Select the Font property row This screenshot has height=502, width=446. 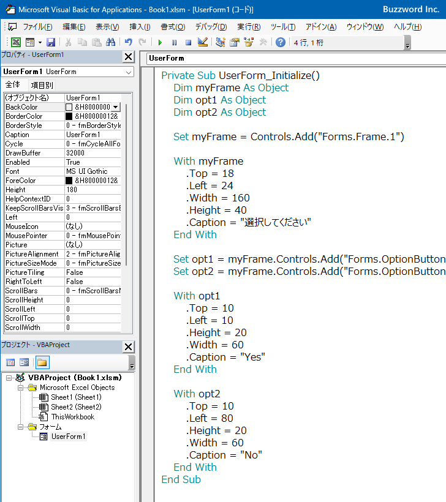point(63,171)
